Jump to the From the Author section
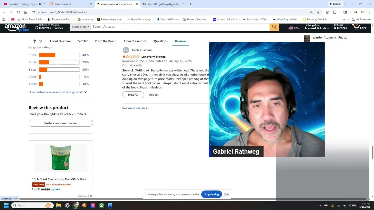Image resolution: width=374 pixels, height=210 pixels. [135, 41]
